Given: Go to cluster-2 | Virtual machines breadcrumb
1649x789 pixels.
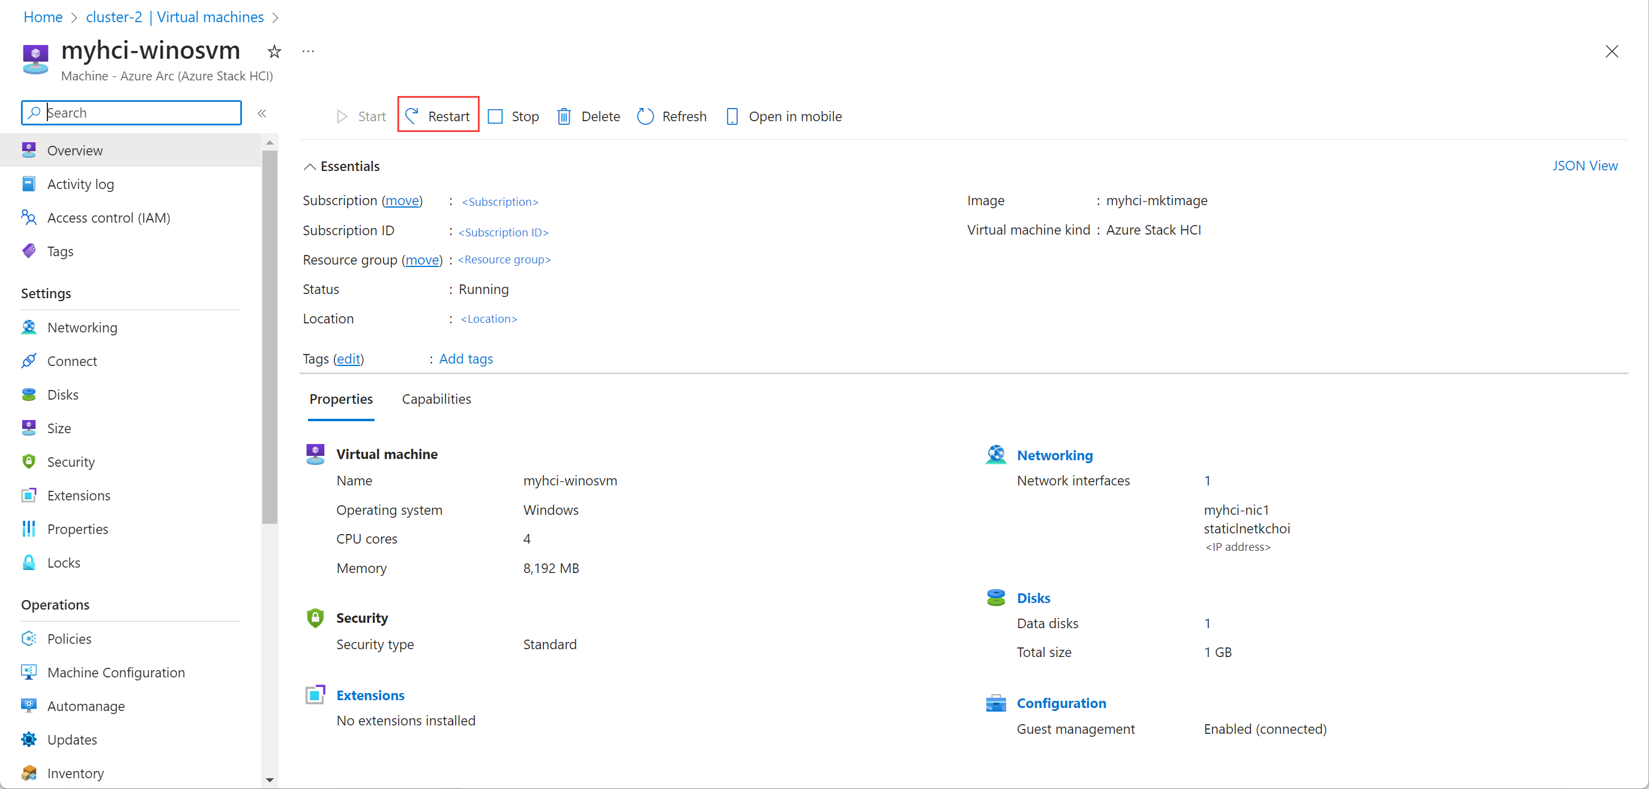Looking at the screenshot, I should [x=175, y=17].
